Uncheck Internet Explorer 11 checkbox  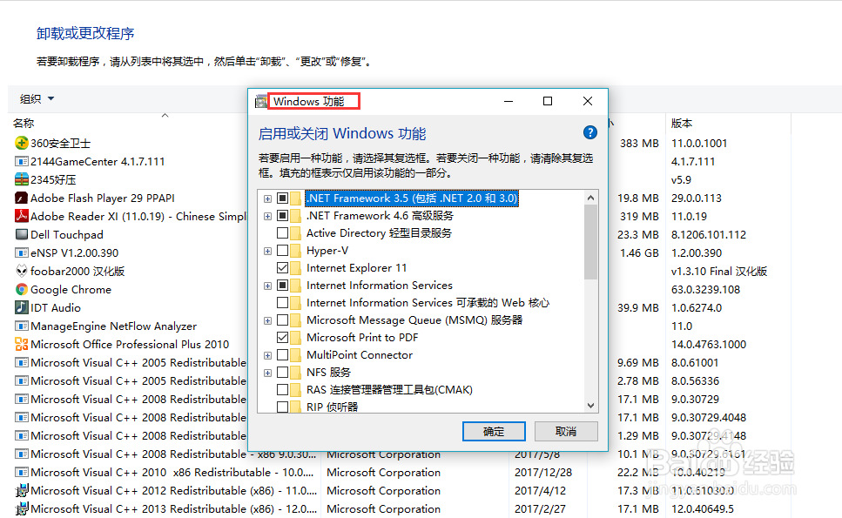click(282, 268)
